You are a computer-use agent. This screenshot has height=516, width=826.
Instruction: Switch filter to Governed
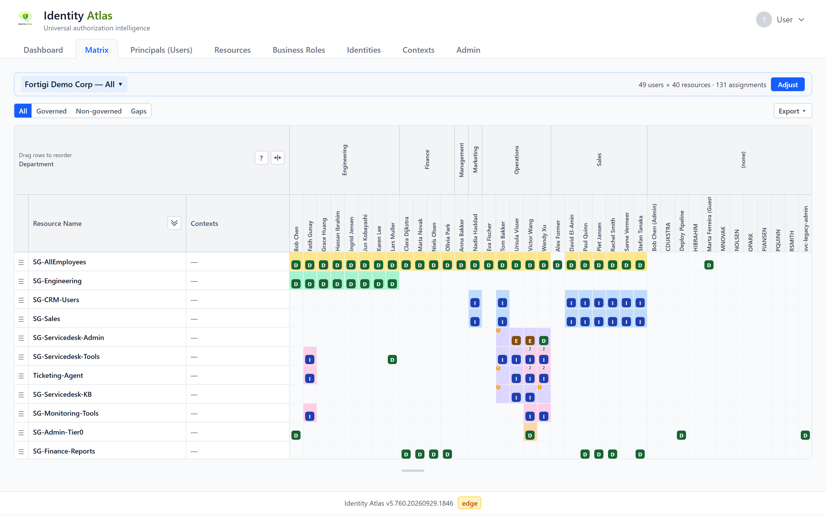point(51,111)
